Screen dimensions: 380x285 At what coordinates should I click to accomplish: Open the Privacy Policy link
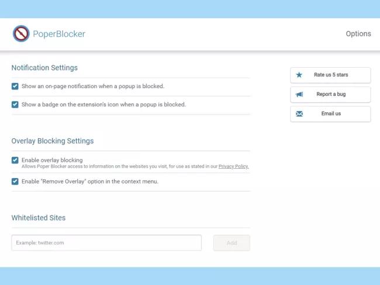pos(233,166)
